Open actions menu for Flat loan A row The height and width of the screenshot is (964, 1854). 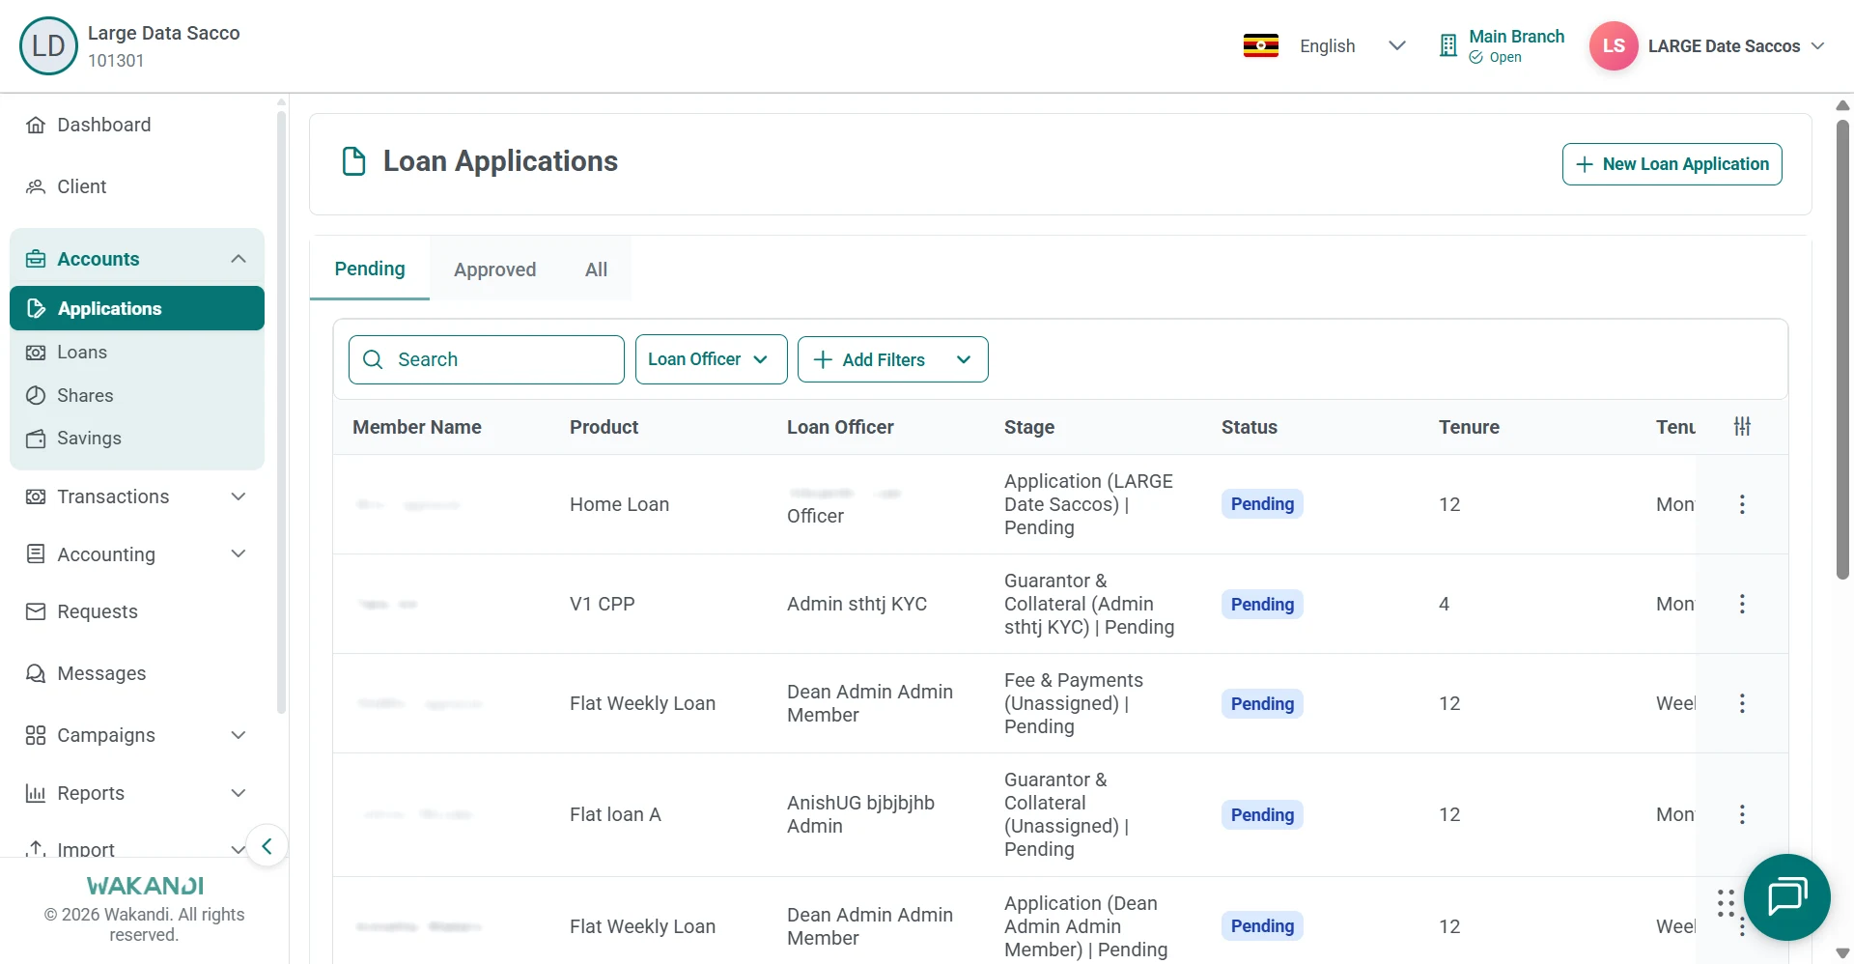[1742, 814]
